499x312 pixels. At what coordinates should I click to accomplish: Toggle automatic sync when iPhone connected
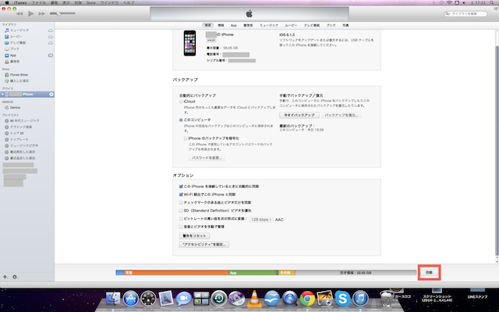181,186
